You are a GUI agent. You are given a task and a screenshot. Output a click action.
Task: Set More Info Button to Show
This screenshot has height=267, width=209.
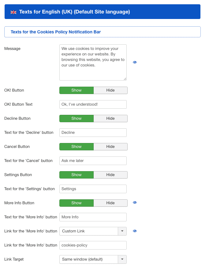(x=77, y=203)
